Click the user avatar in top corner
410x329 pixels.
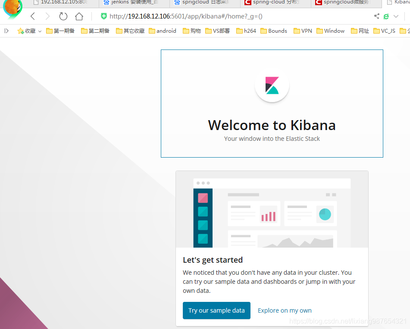(x=13, y=8)
